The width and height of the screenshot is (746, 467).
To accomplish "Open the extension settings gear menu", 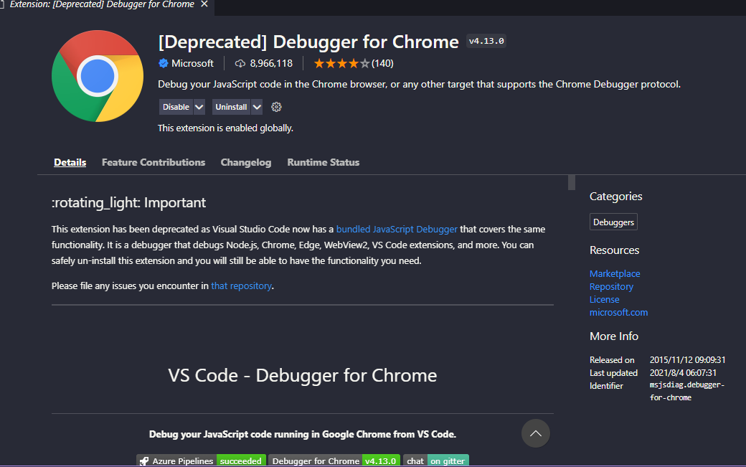I will (276, 107).
